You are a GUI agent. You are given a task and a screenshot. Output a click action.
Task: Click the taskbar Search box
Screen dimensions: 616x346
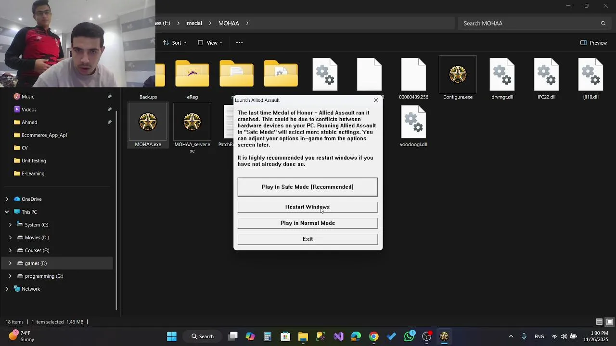tap(202, 336)
